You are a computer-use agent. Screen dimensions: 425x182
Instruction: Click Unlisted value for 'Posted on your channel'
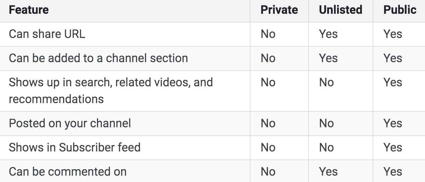click(x=326, y=123)
